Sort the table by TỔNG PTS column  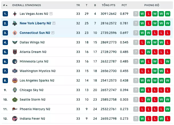point(109,5)
